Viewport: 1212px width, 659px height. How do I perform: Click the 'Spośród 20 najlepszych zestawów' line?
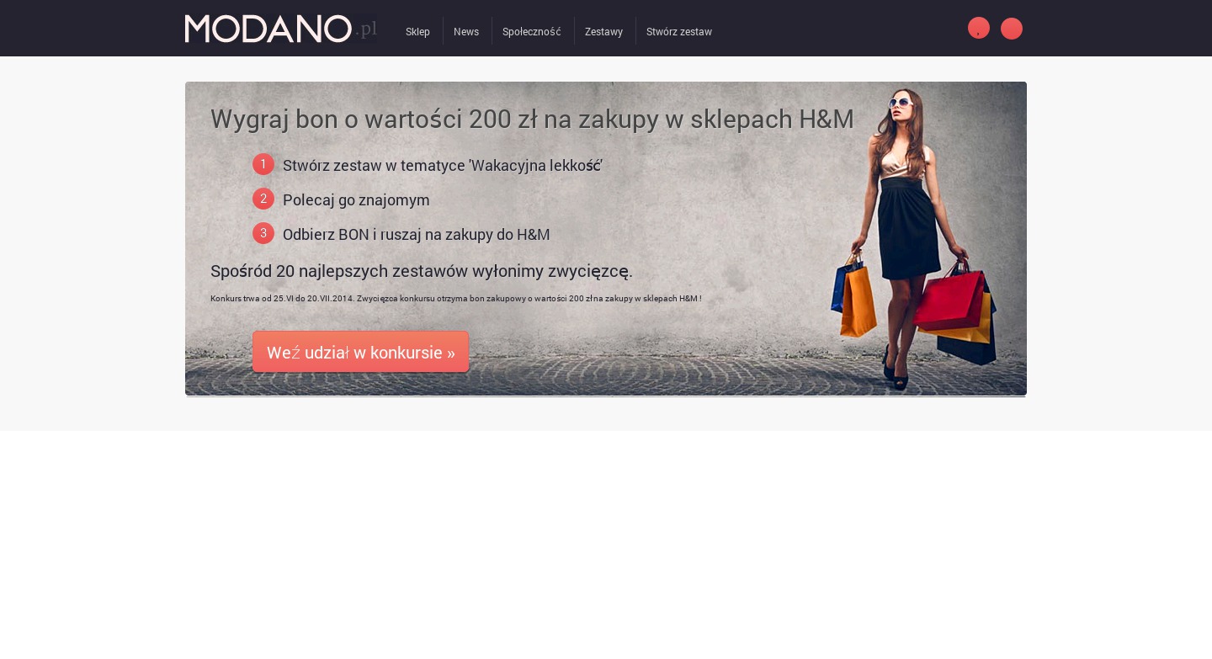[x=422, y=271]
